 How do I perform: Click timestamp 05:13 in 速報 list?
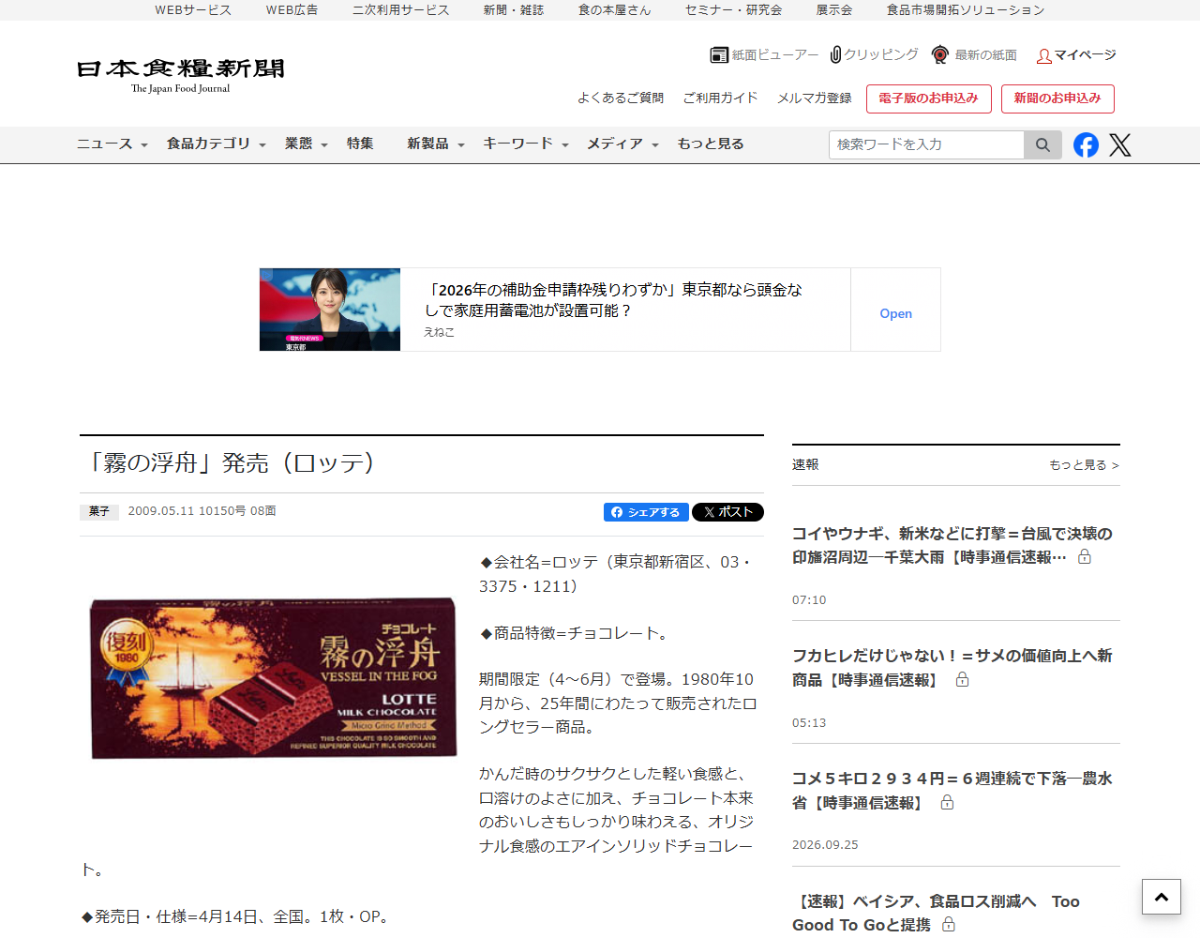click(809, 723)
